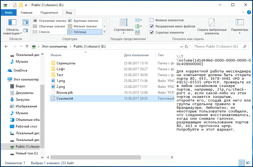This screenshot has height=167, width=253.
Task: Click the Navigation pane (Область навигации) icon
Action: pyautogui.click(x=12, y=23)
